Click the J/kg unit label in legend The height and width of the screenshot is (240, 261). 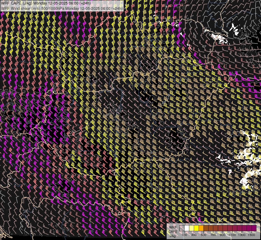click(172, 236)
